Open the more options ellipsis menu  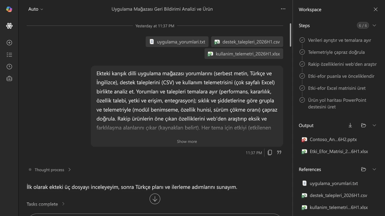point(283,9)
